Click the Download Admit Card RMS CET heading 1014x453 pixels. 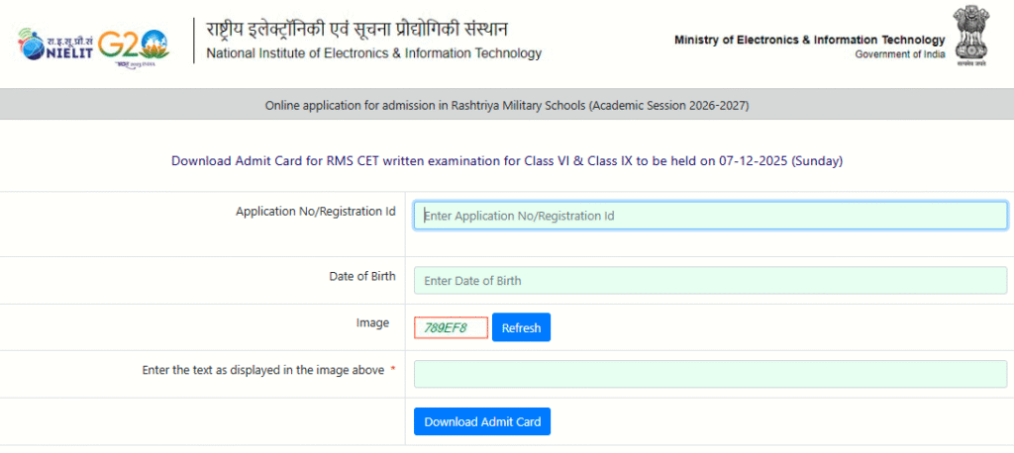point(506,160)
